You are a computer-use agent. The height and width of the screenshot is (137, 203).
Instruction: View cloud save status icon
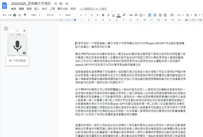click(x=67, y=4)
